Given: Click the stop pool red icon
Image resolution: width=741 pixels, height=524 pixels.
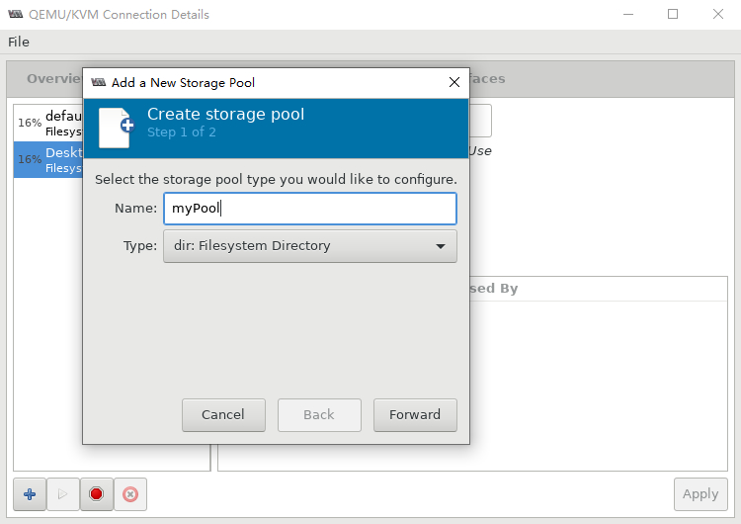Looking at the screenshot, I should 97,494.
